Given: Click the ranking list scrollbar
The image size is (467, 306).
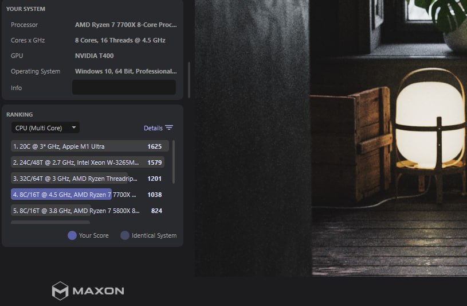Looking at the screenshot, I should 174,162.
